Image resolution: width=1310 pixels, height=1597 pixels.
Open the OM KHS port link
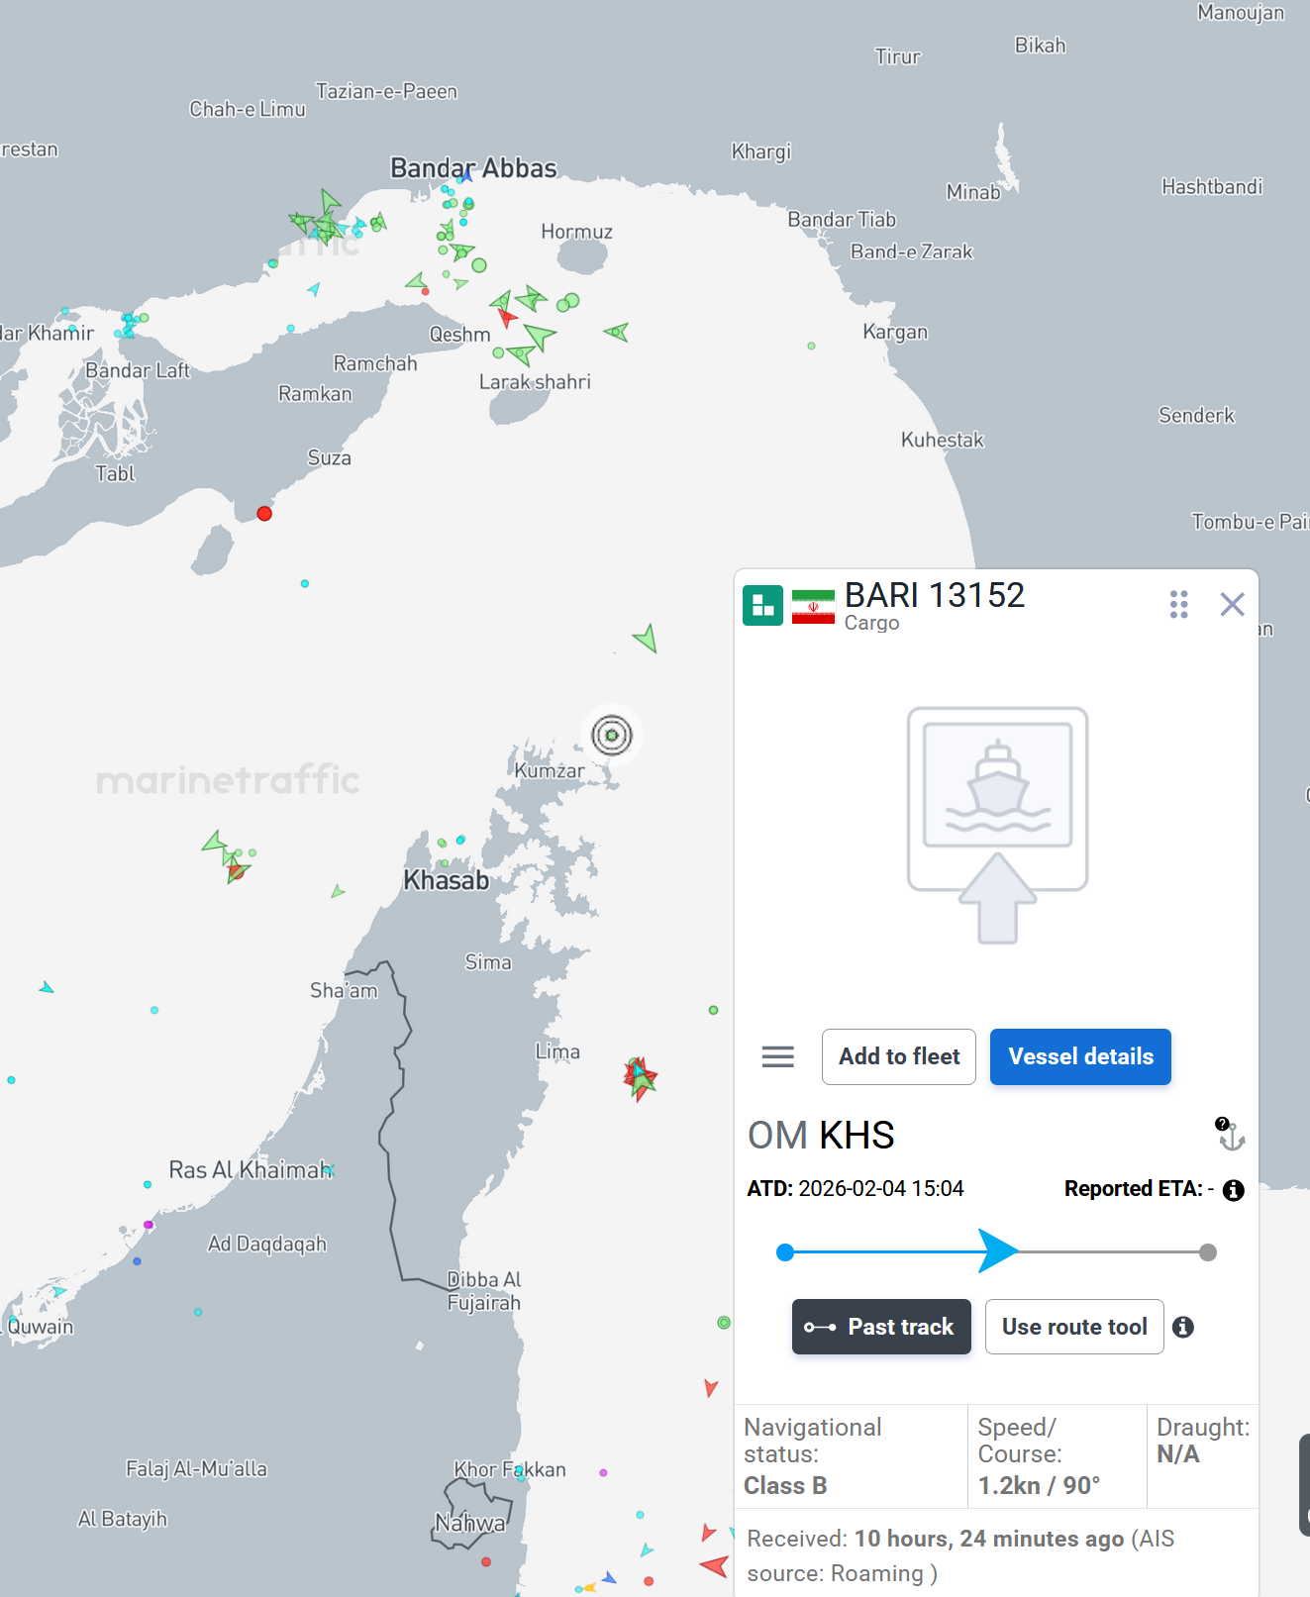(821, 1136)
